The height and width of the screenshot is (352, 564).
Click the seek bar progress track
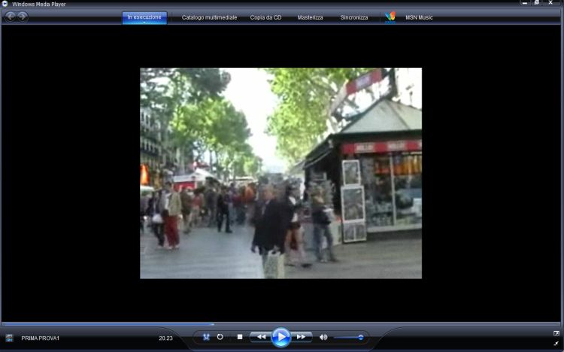[x=282, y=324]
